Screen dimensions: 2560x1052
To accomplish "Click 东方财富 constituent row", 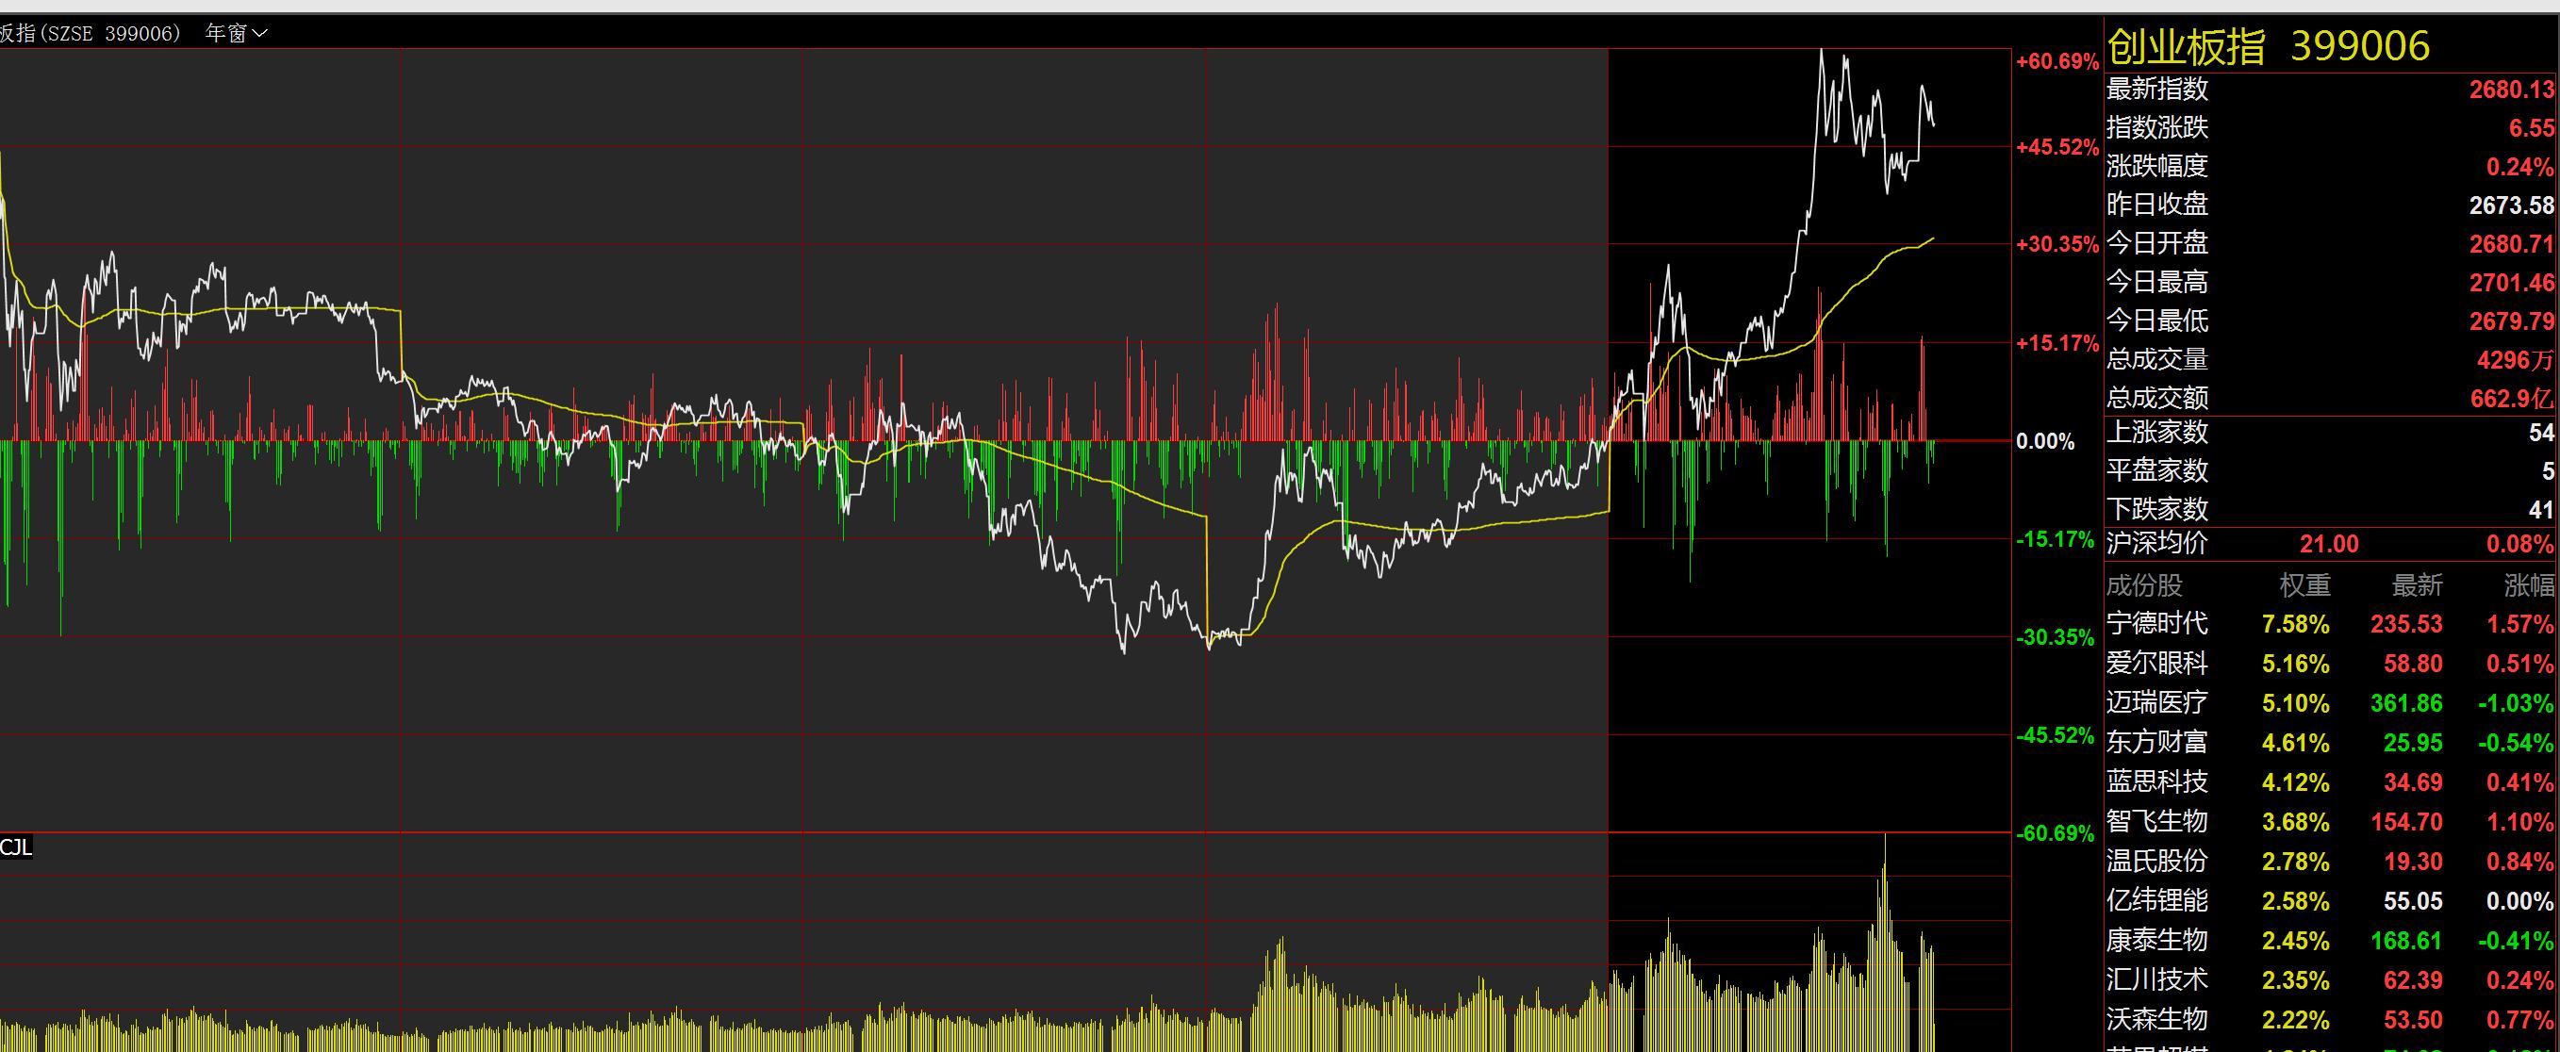I will point(2156,742).
